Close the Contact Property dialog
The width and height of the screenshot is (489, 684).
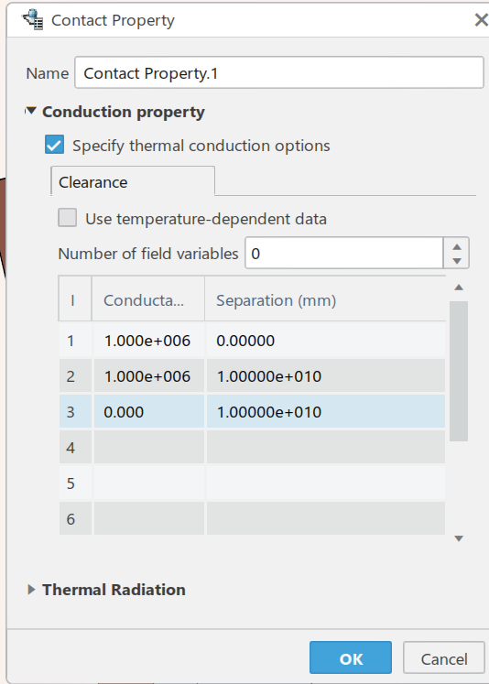481,19
